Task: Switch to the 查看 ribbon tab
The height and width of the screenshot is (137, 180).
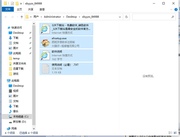Action: click(x=42, y=9)
